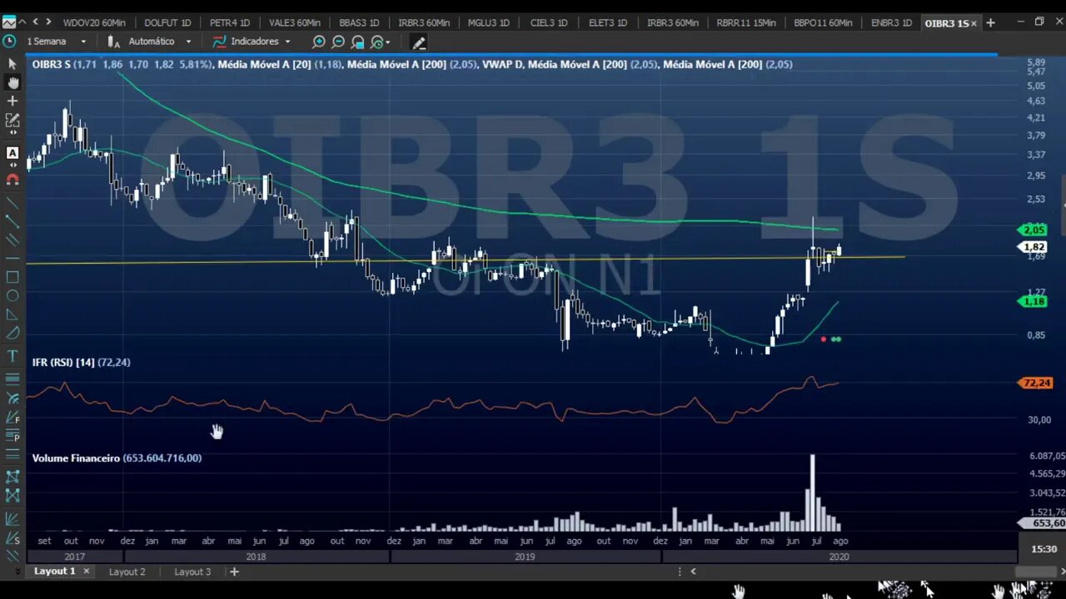Screen dimensions: 1066x599
Task: Click the IFR (RSI) [14] indicator label
Action: tap(63, 363)
